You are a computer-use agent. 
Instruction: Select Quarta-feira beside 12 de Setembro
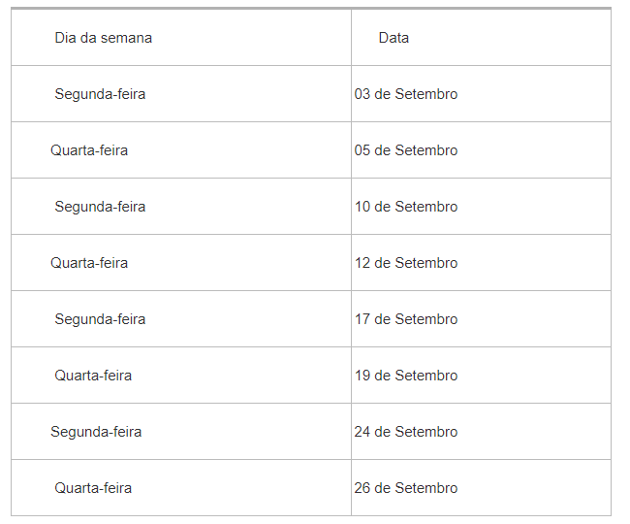[x=89, y=263]
